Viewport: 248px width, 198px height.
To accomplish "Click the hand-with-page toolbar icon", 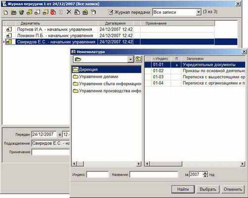I will pyautogui.click(x=93, y=12).
